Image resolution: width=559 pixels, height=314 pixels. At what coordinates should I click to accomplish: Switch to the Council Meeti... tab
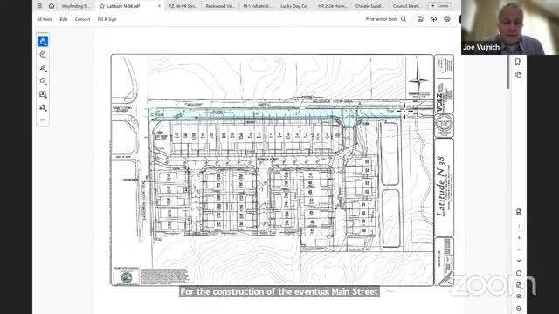pos(407,6)
